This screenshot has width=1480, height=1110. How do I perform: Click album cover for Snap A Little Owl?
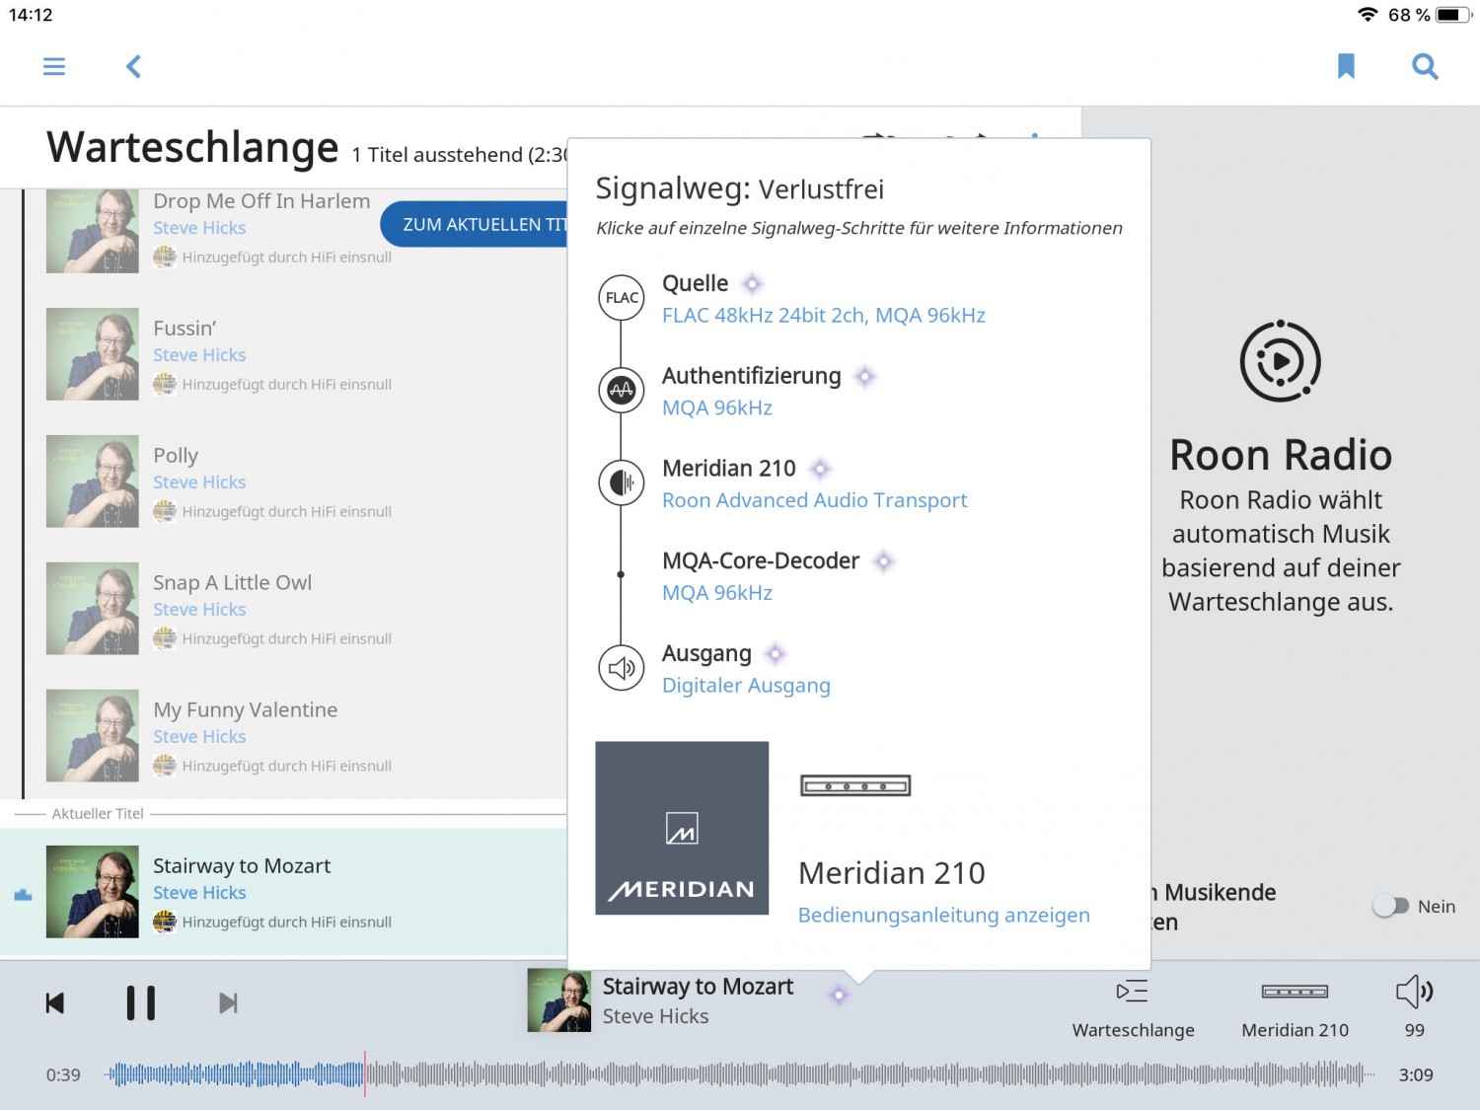(93, 609)
